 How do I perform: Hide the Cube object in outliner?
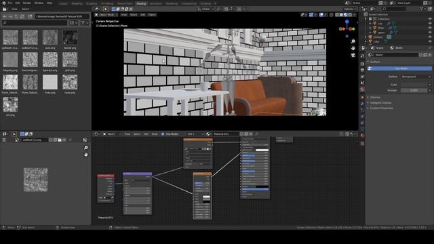click(x=430, y=41)
